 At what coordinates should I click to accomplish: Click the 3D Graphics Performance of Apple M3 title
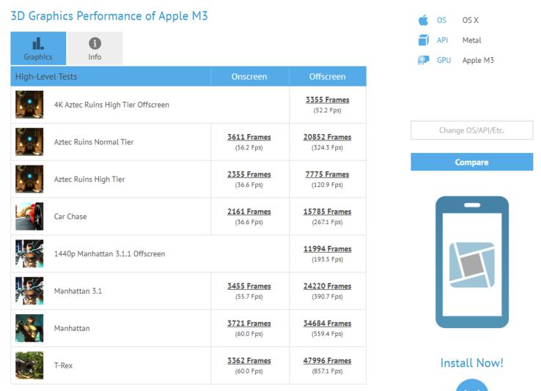[x=109, y=16]
